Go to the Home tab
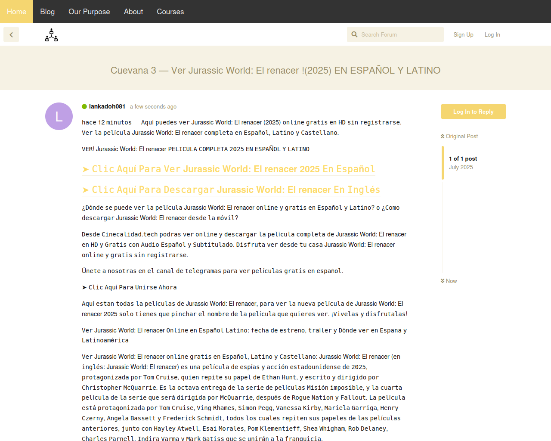Image resolution: width=551 pixels, height=441 pixels. (x=16, y=12)
